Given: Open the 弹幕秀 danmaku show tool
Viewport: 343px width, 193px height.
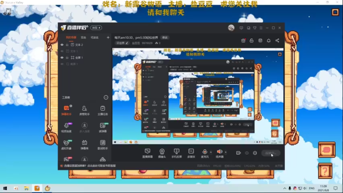Looking at the screenshot, I should pyautogui.click(x=84, y=145).
